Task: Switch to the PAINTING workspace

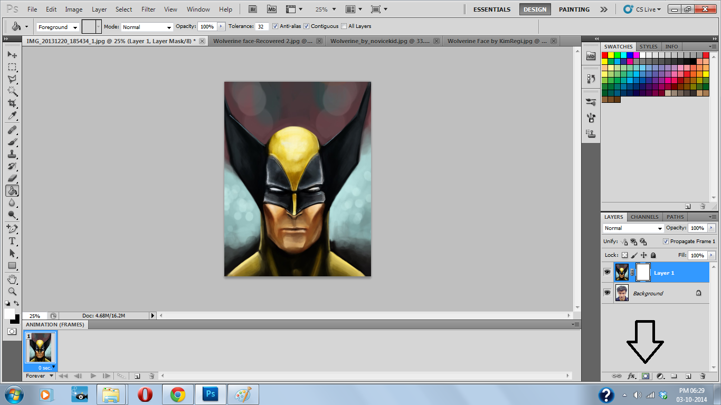Action: (574, 9)
